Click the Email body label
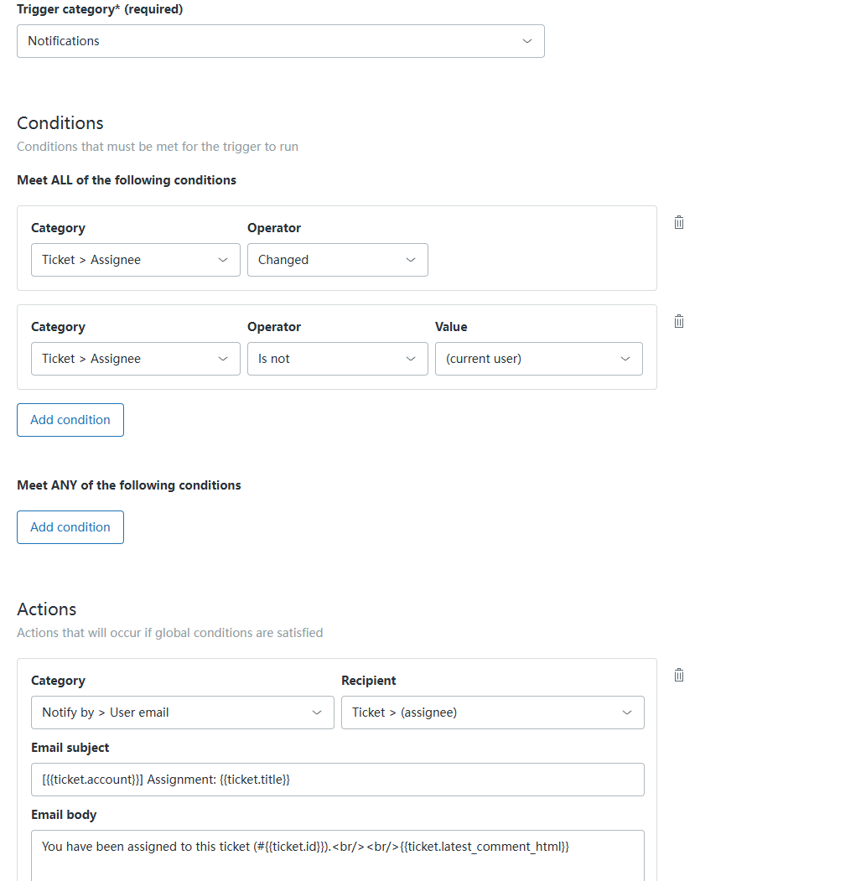 pyautogui.click(x=64, y=815)
